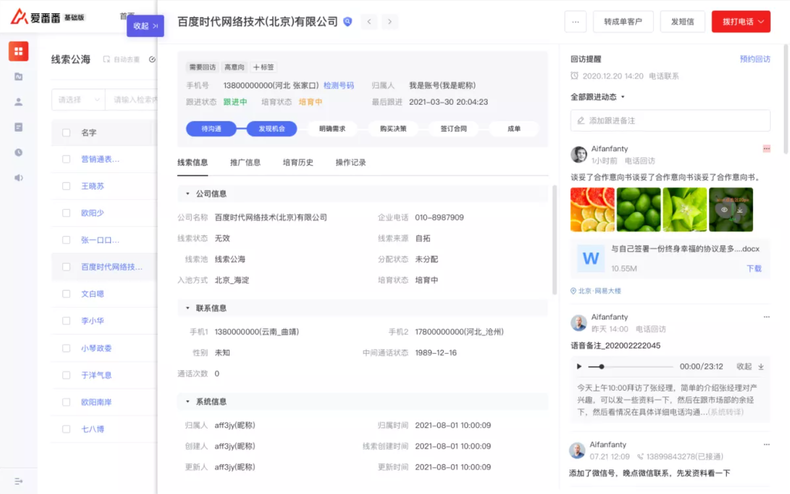
Task: Open options for third Aifanfanty call record
Action: 766,445
